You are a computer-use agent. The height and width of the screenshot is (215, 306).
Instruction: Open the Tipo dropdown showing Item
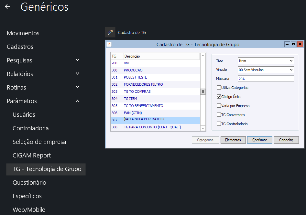pyautogui.click(x=266, y=61)
